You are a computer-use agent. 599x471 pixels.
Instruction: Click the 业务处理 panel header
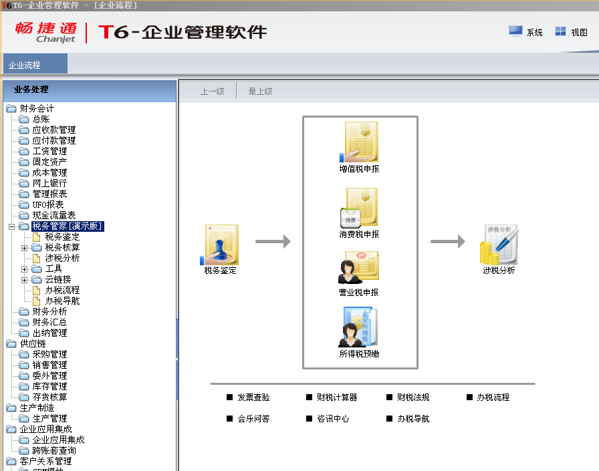(90, 90)
